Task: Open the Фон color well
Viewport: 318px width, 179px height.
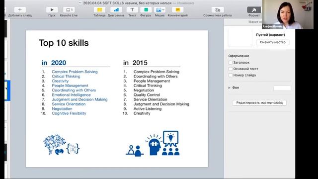Action: (282, 88)
